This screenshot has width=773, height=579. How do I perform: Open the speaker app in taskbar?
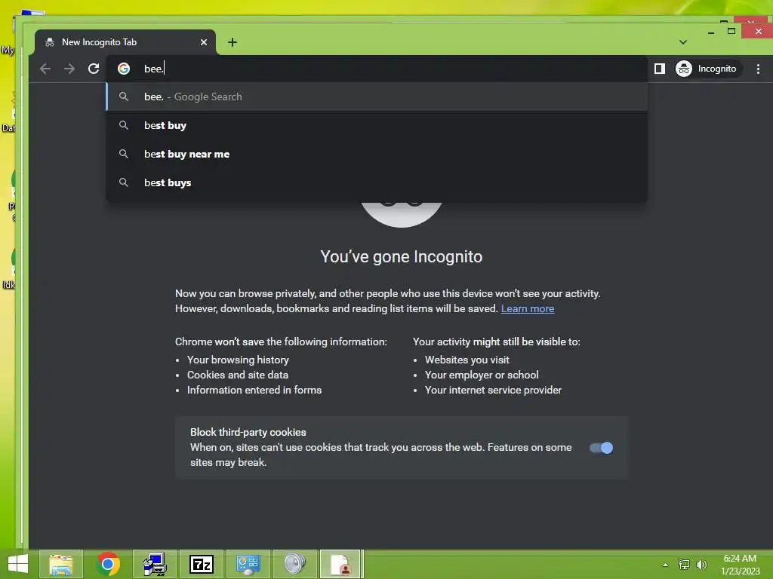click(x=295, y=564)
